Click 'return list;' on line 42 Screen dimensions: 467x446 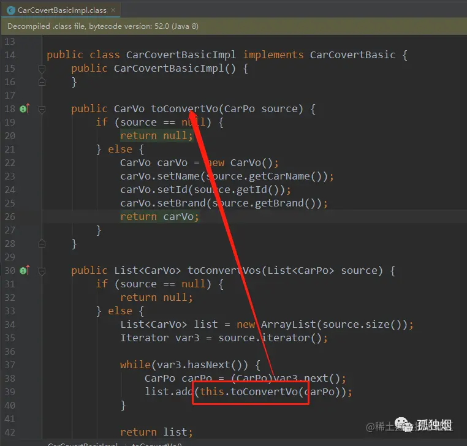tap(157, 432)
